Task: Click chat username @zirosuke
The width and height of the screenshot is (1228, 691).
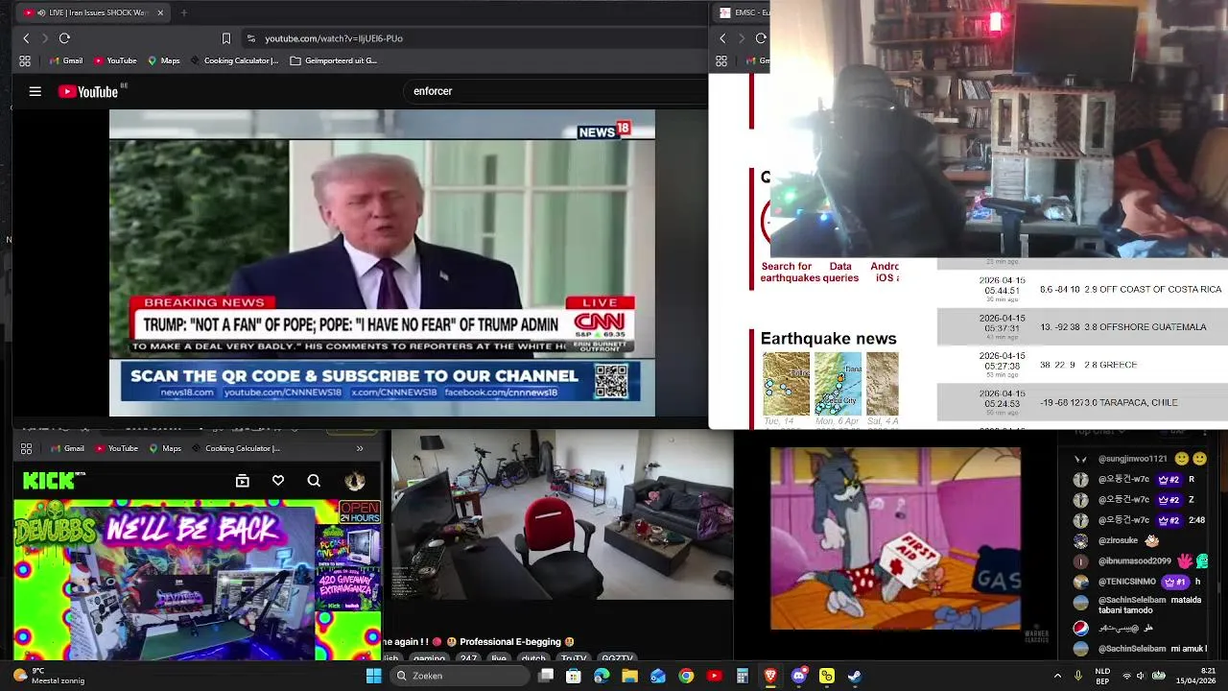Action: [x=1118, y=540]
